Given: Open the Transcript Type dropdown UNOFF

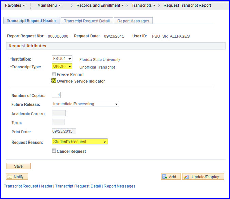Looking at the screenshot, I should [x=62, y=66].
